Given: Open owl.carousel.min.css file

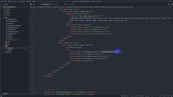Looking at the screenshot, I should point(13,32).
